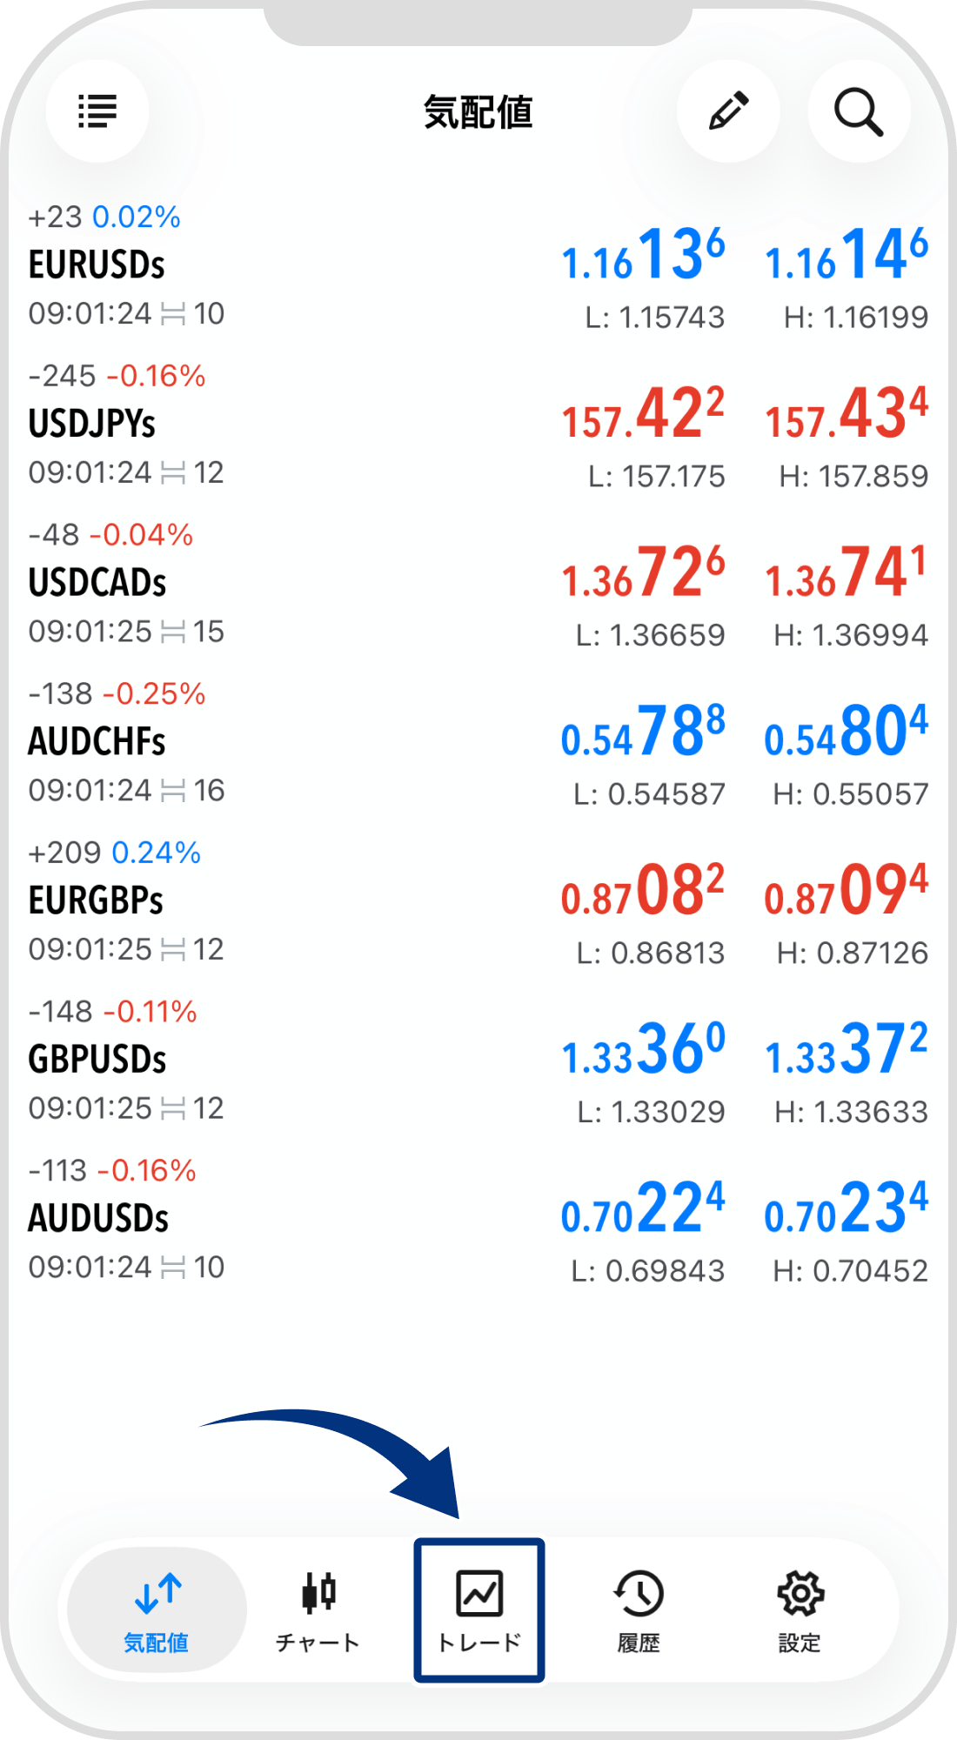Open the symbol list menu icon

97,111
